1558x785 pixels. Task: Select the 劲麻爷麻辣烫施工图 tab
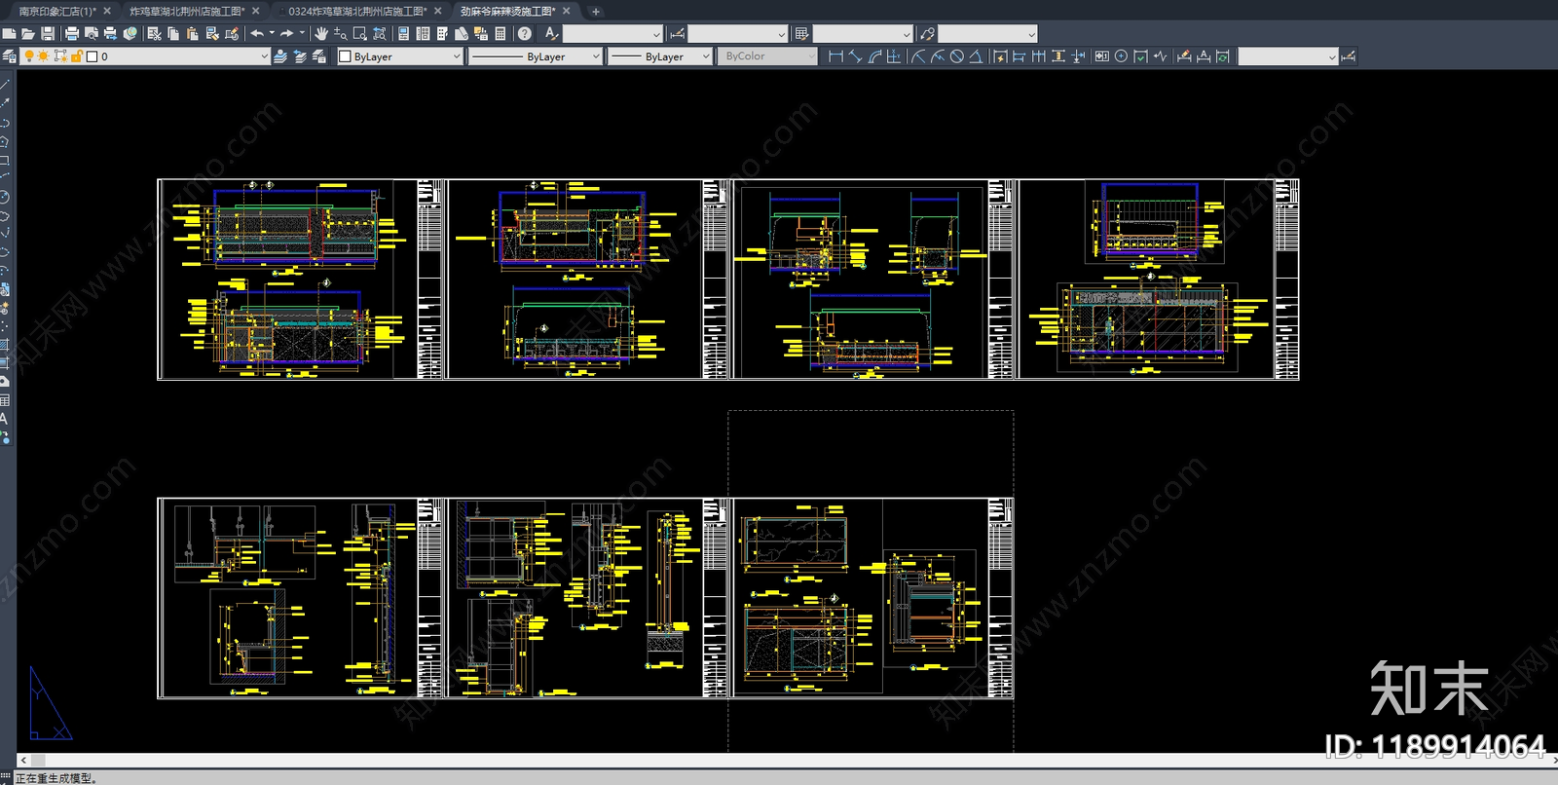pos(507,11)
